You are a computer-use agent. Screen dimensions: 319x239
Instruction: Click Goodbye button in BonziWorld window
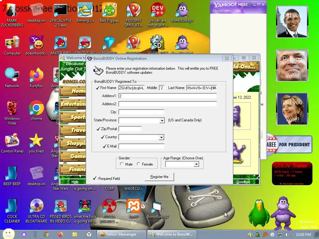coord(243,181)
